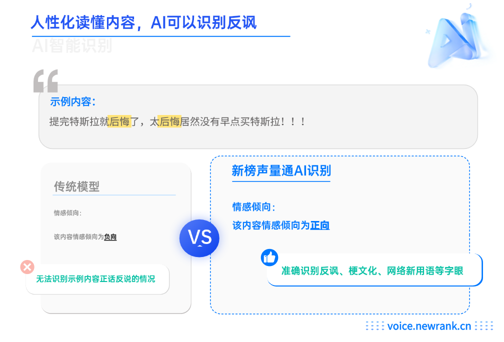
Task: Click the blue VS circle badge
Action: coord(199,238)
